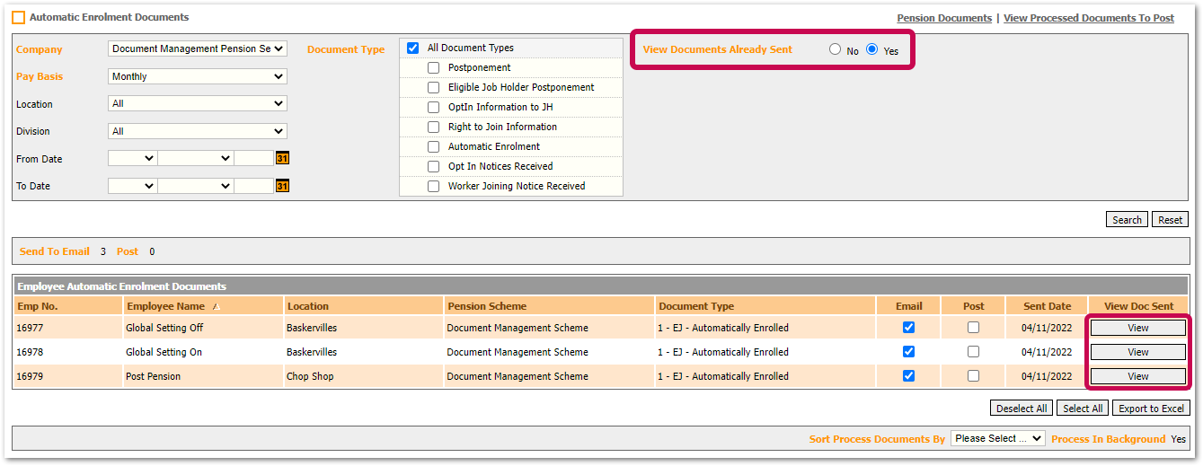Click the sort arrow beside Employee Name
This screenshot has height=466, width=1203.
point(215,307)
